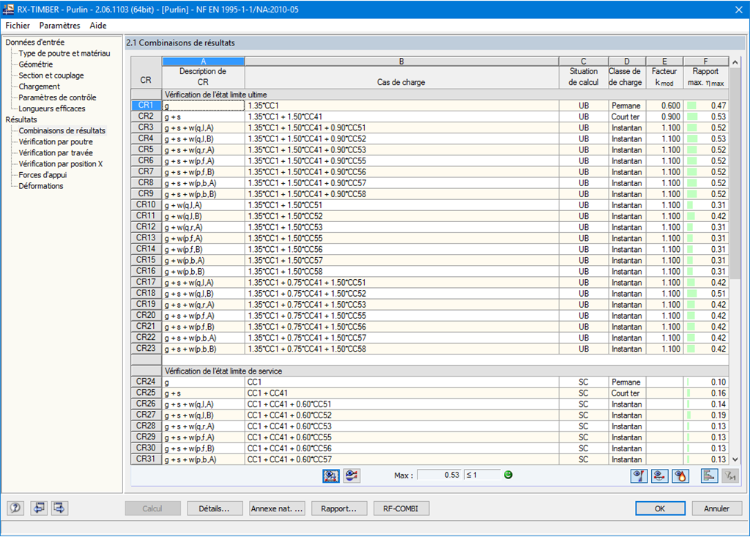Cancel with the Annuler button
750x537 pixels.
[x=716, y=508]
